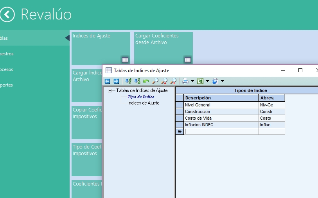Export to Excel icon
This screenshot has width=318, height=198.
pyautogui.click(x=200, y=81)
